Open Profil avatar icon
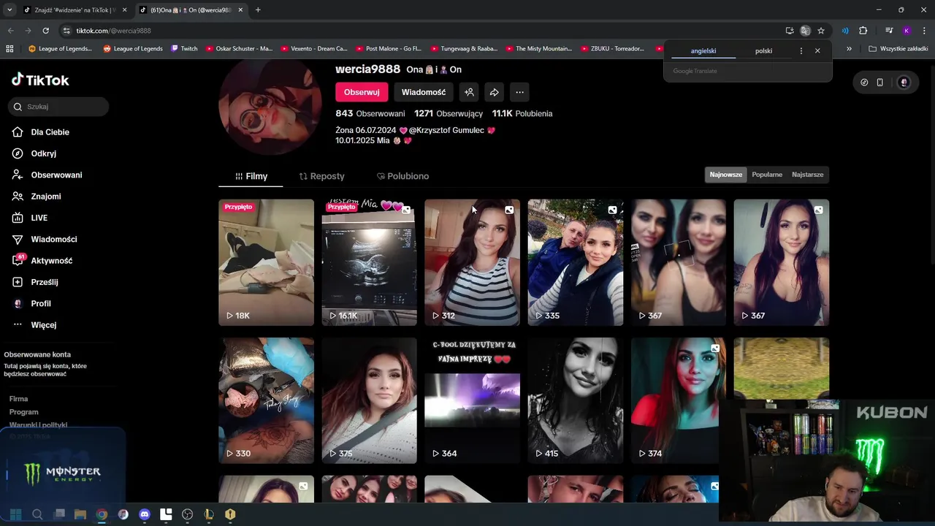 (x=18, y=303)
